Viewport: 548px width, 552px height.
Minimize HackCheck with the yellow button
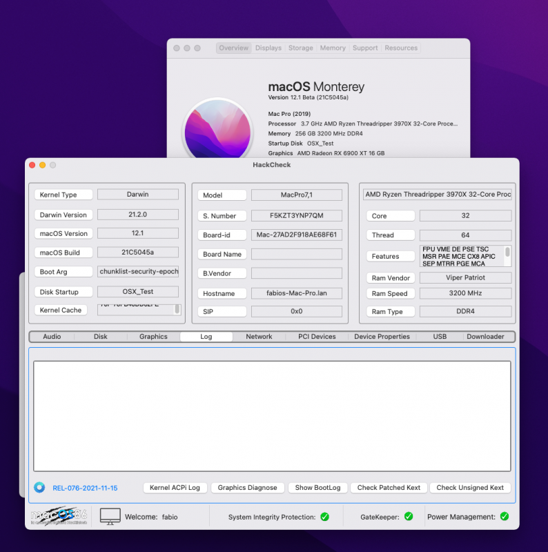43,165
